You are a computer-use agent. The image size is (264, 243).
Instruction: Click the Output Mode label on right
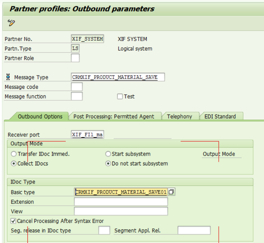[x=219, y=154]
